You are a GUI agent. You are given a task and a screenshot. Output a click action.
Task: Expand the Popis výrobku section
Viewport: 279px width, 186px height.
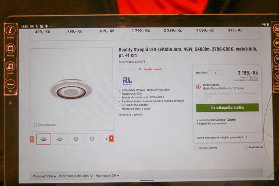point(44,176)
